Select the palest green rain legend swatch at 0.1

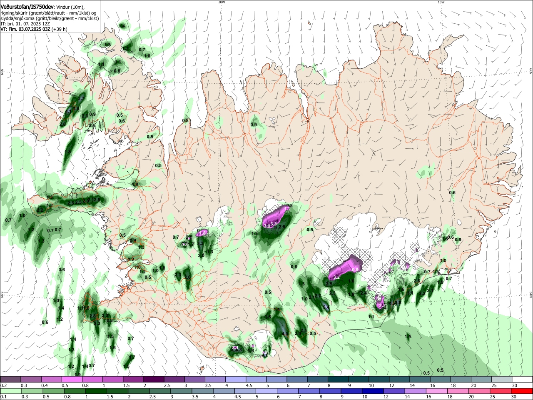(11, 391)
